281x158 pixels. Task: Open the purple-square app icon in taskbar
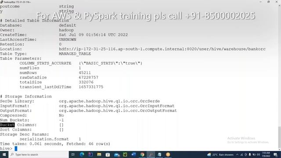pos(90,154)
